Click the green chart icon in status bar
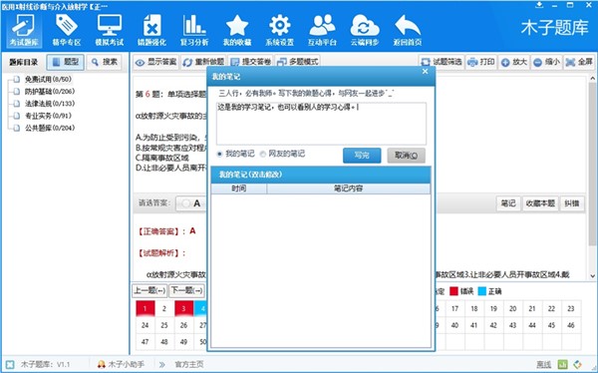Image resolution: width=598 pixels, height=373 pixels. [563, 364]
